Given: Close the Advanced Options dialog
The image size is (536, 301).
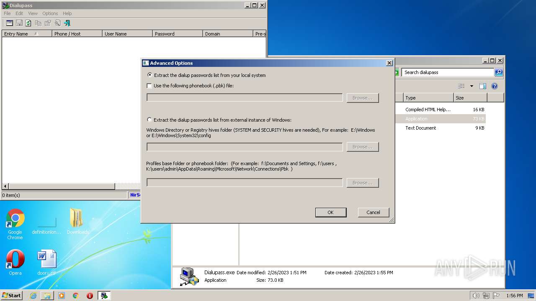Looking at the screenshot, I should (x=389, y=63).
